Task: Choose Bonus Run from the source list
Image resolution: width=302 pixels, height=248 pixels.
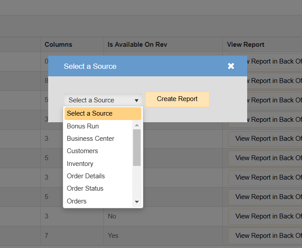Action: coord(83,126)
